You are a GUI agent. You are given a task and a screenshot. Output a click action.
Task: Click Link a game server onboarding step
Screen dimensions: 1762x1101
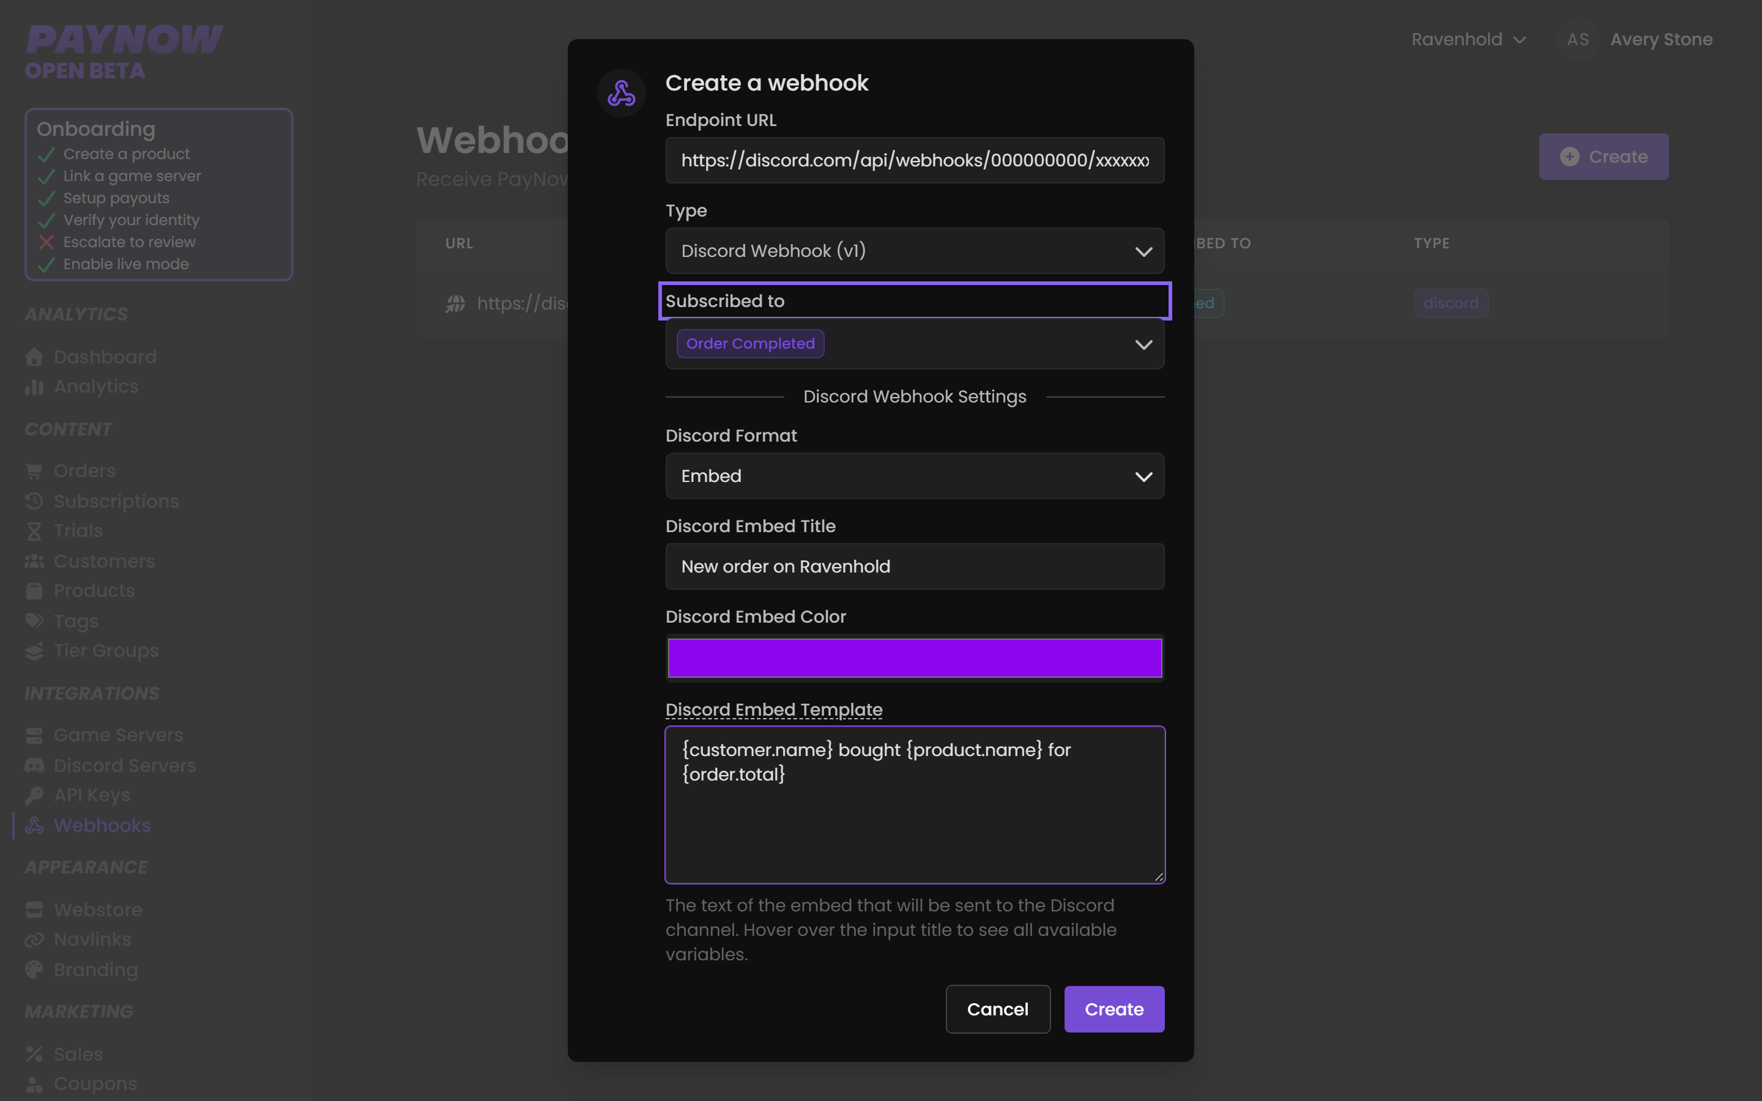132,176
